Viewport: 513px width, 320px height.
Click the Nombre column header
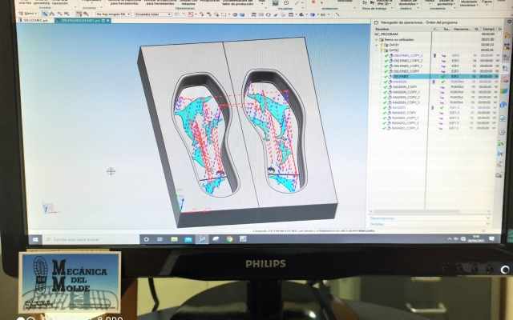point(382,29)
